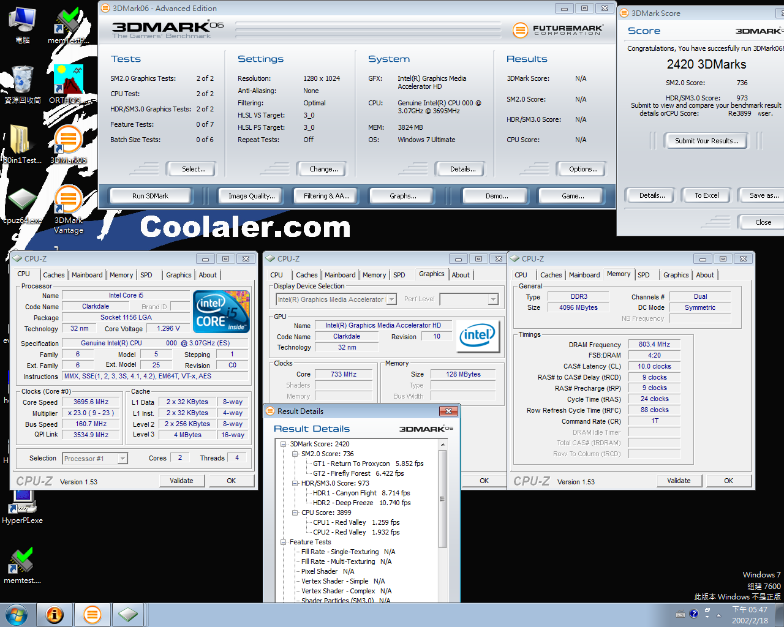
Task: Switch to the CPU-Z taskbar icon
Action: [128, 615]
